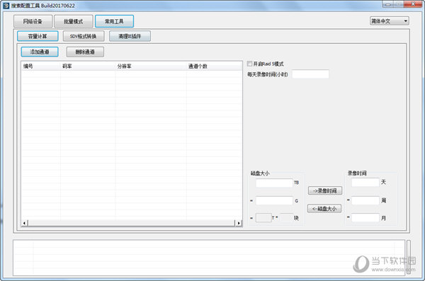The width and height of the screenshot is (425, 281).
Task: Click the 编号 column header
Action: 41,66
